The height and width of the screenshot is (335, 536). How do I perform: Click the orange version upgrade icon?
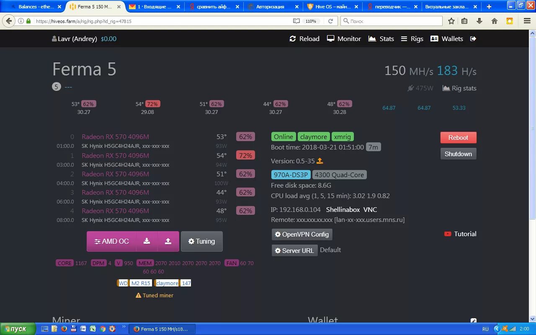point(320,161)
